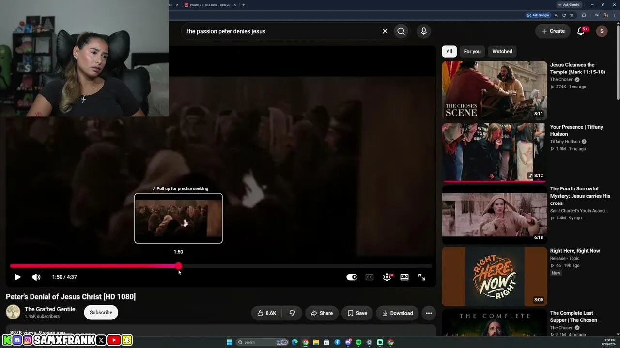Clear the YouTube search box text
This screenshot has width=620, height=348.
pyautogui.click(x=385, y=31)
